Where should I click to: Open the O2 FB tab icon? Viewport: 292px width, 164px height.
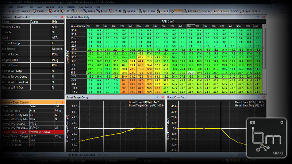coord(111,11)
